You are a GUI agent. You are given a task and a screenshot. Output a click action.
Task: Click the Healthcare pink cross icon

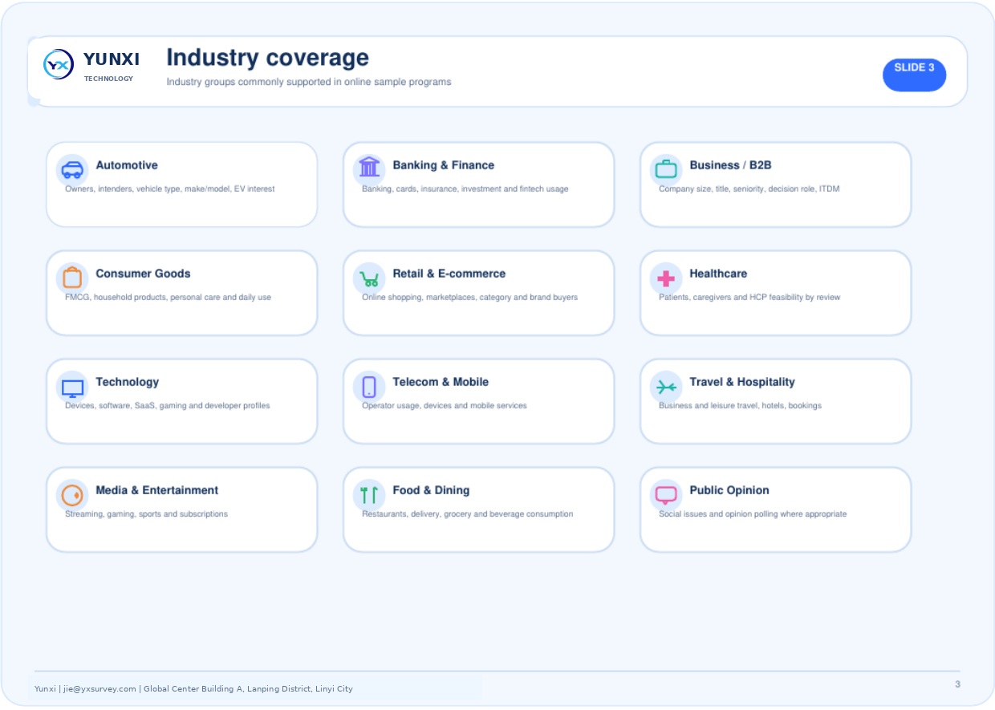coord(666,279)
